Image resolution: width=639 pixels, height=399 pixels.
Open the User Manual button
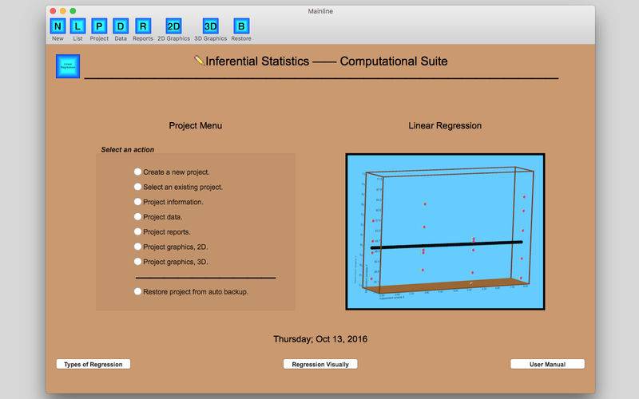point(547,364)
